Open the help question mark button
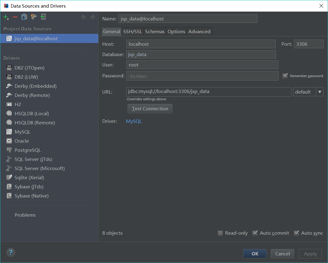Image resolution: width=328 pixels, height=263 pixels. [11, 253]
